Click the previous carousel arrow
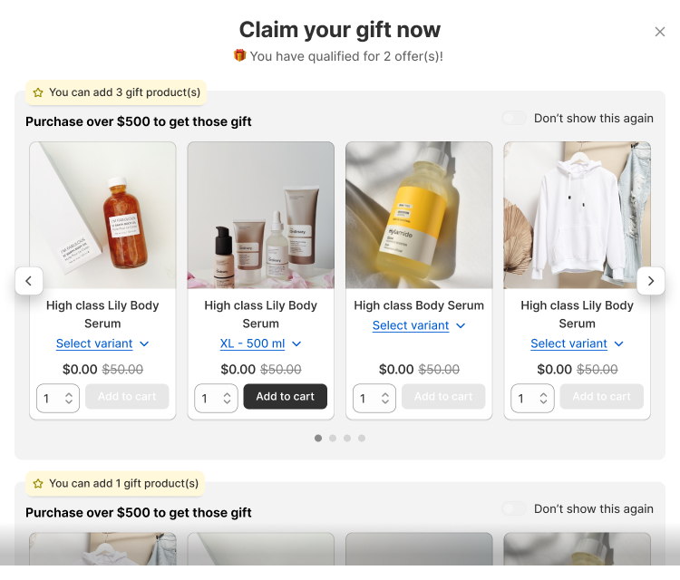The height and width of the screenshot is (580, 680). point(28,281)
